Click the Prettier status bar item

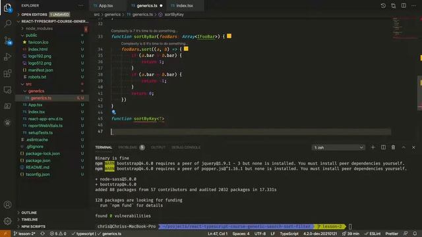[x=392, y=234]
